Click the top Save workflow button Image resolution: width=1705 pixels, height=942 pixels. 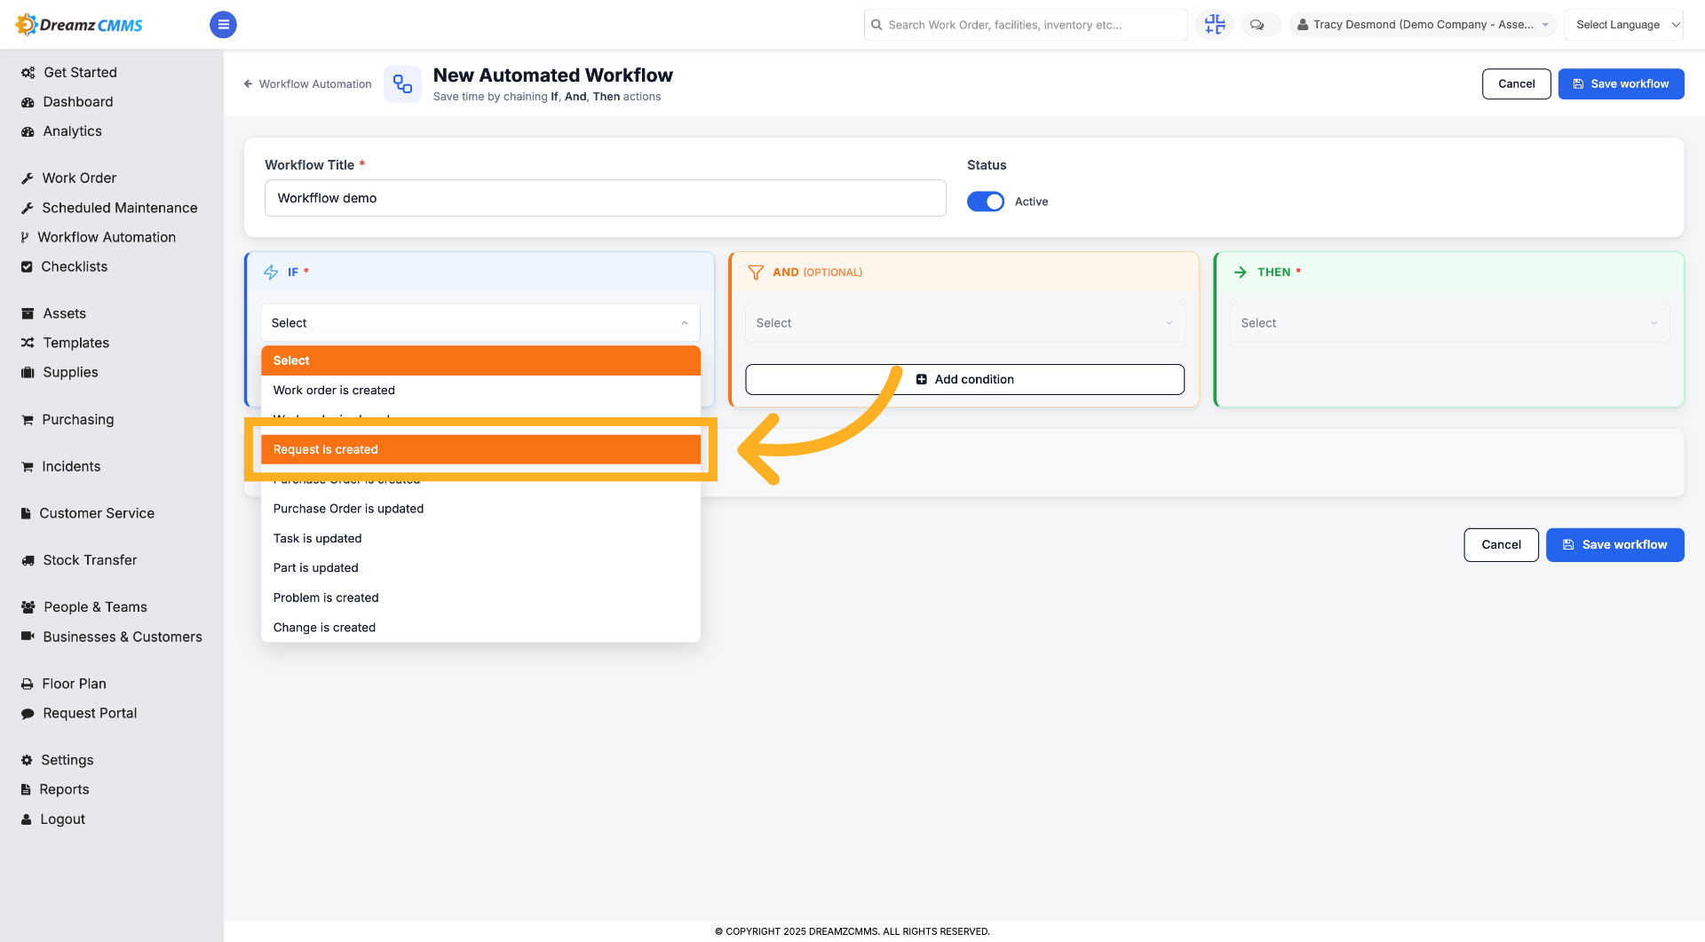1621,83
